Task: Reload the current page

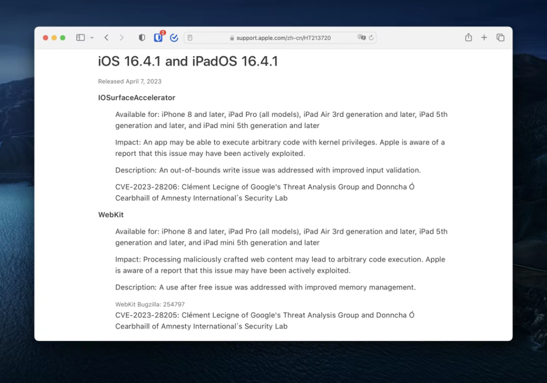Action: coord(371,38)
